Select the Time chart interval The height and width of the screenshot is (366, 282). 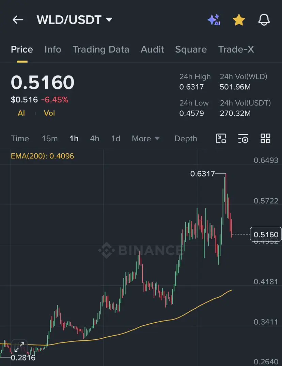(x=20, y=139)
